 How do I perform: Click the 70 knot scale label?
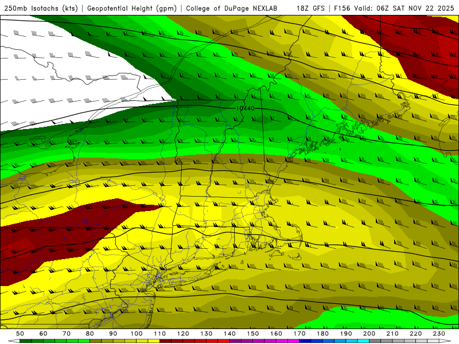[67, 334]
